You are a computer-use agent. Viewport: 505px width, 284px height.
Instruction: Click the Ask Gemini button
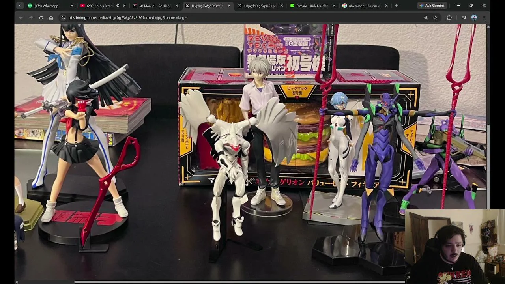pos(432,6)
